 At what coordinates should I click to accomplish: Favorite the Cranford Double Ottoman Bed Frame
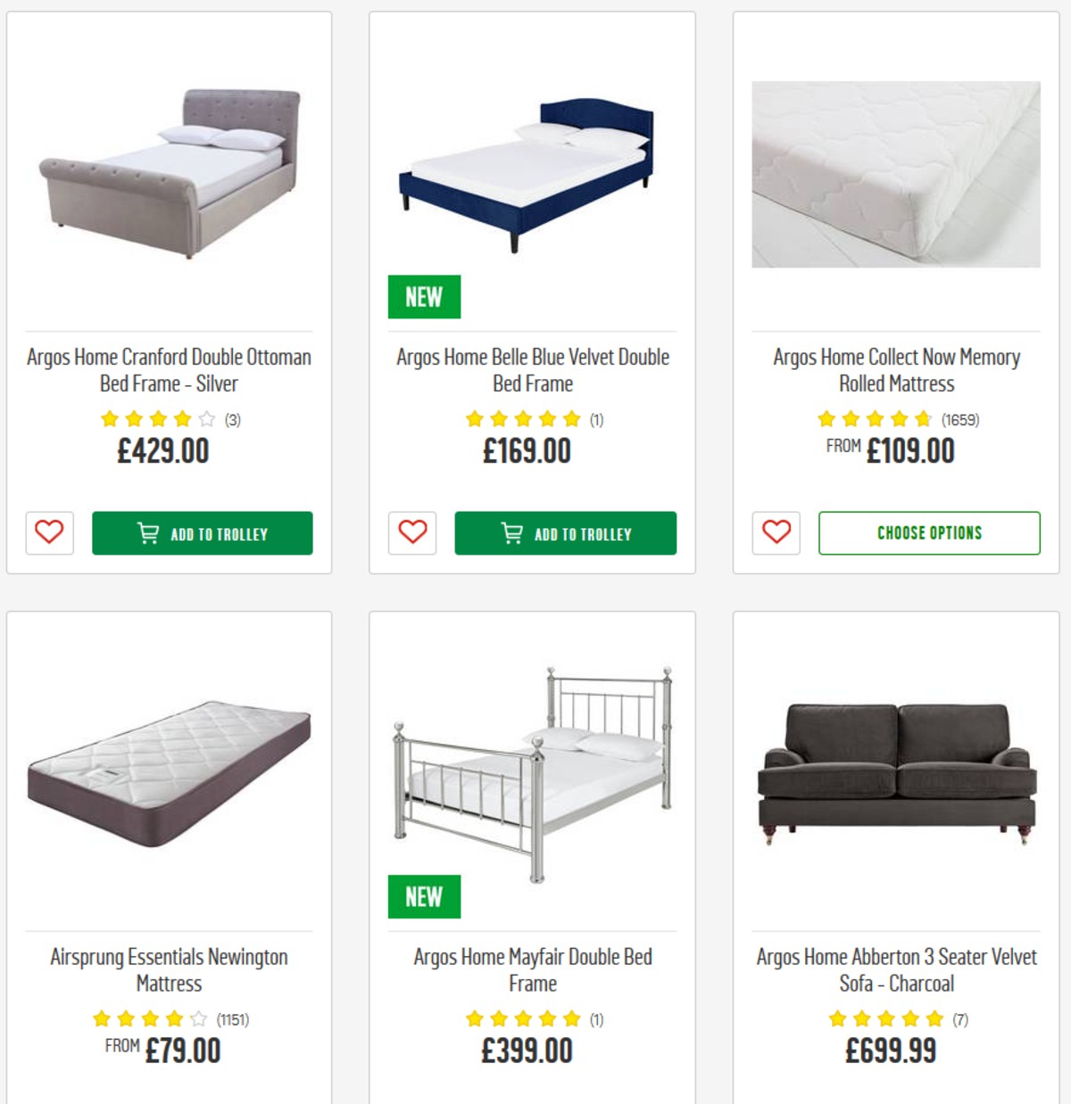[x=50, y=533]
